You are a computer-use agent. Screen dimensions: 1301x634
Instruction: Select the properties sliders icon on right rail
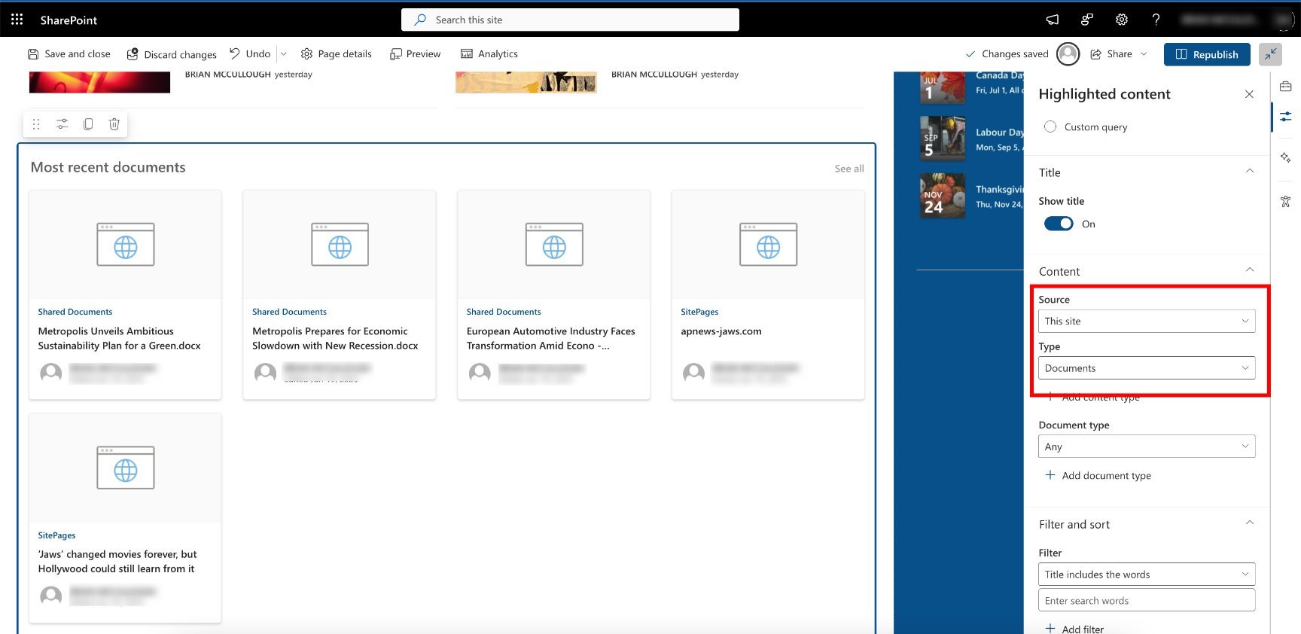tap(1285, 117)
